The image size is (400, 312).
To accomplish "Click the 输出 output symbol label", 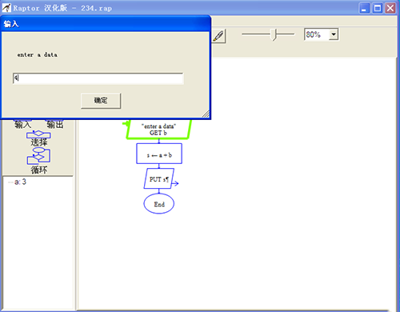I will (55, 125).
